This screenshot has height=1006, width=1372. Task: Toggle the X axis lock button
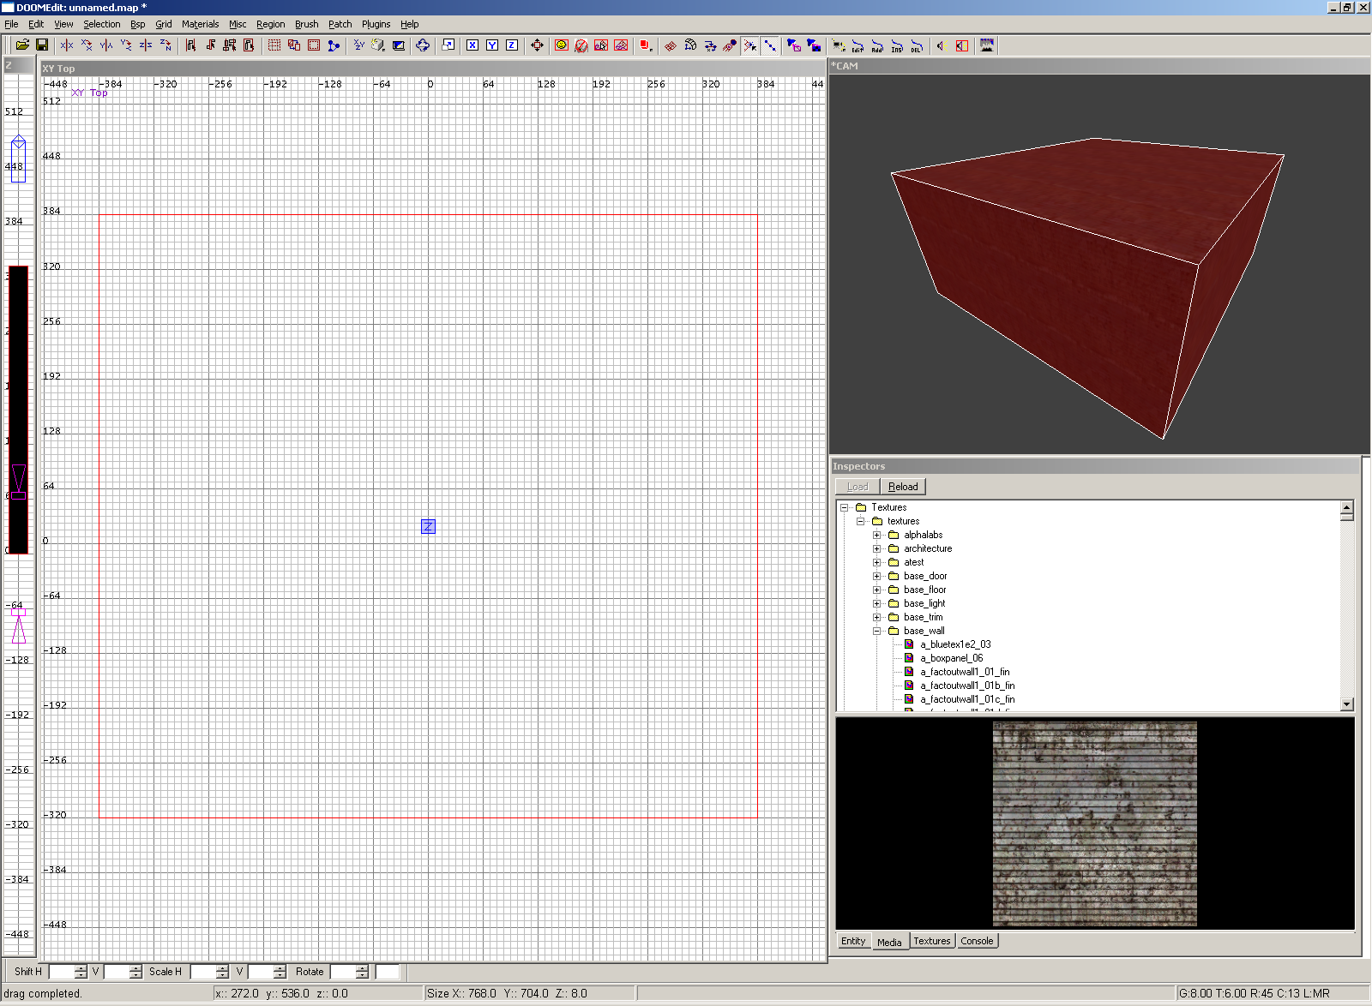472,45
